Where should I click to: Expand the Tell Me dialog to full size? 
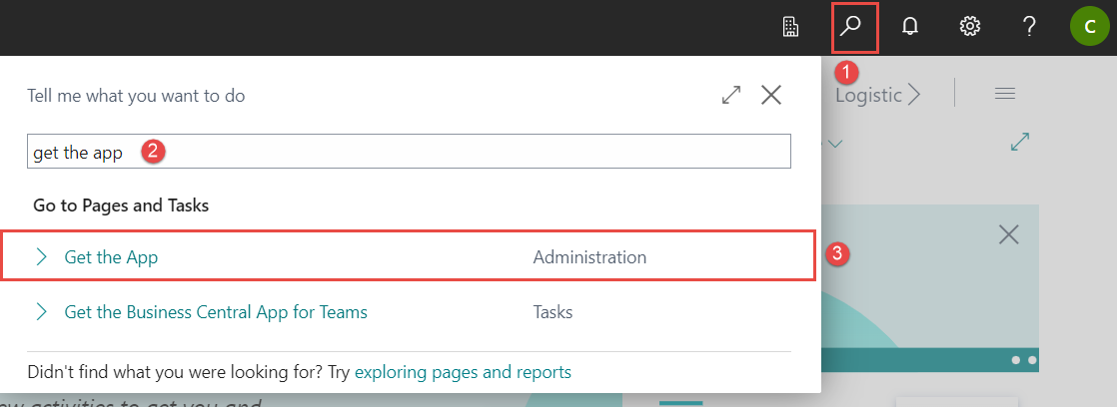pos(731,96)
